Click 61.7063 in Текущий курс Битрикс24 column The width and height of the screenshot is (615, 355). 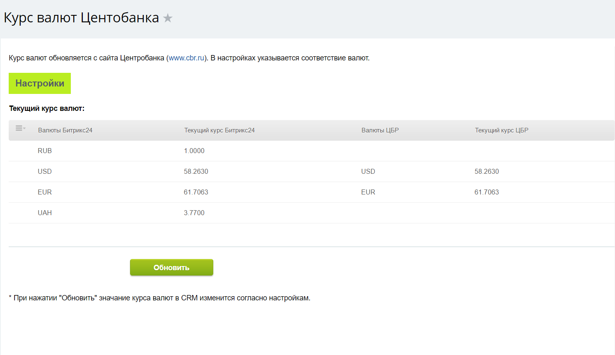(x=196, y=192)
